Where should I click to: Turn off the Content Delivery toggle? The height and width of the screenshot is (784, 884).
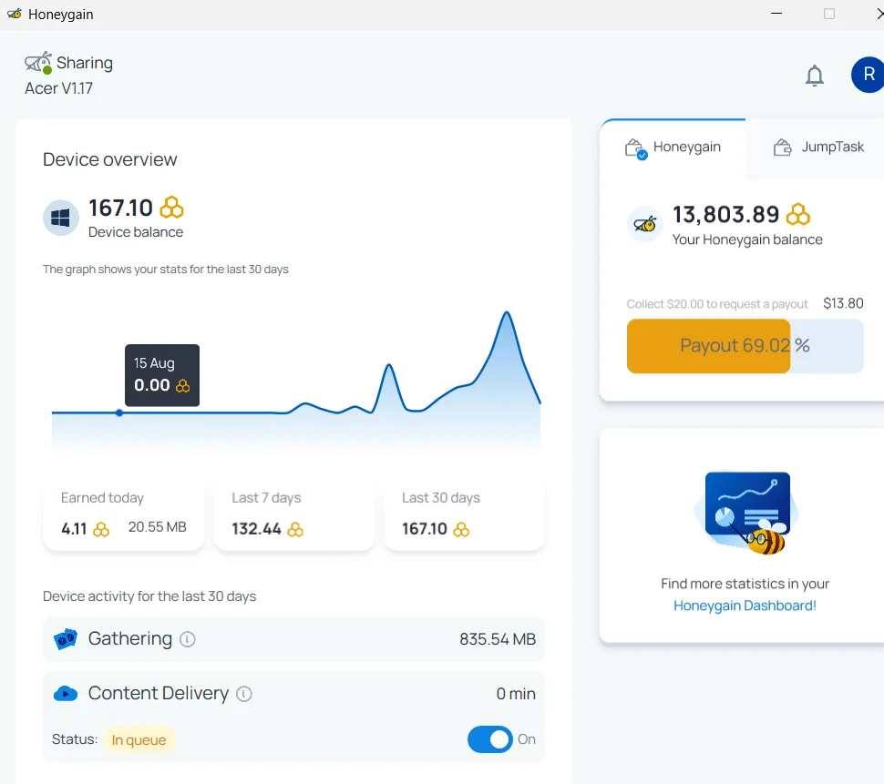490,739
